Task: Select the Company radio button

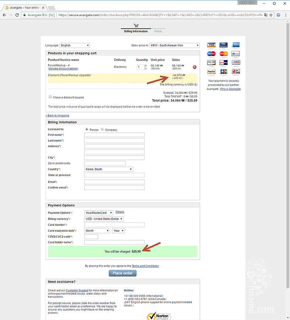Action: [x=102, y=130]
